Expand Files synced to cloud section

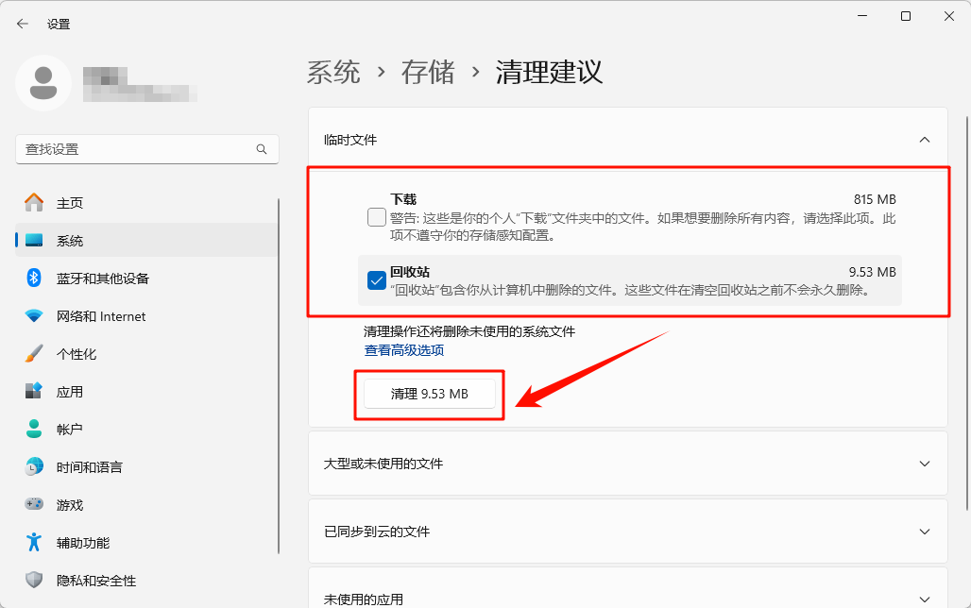[924, 532]
